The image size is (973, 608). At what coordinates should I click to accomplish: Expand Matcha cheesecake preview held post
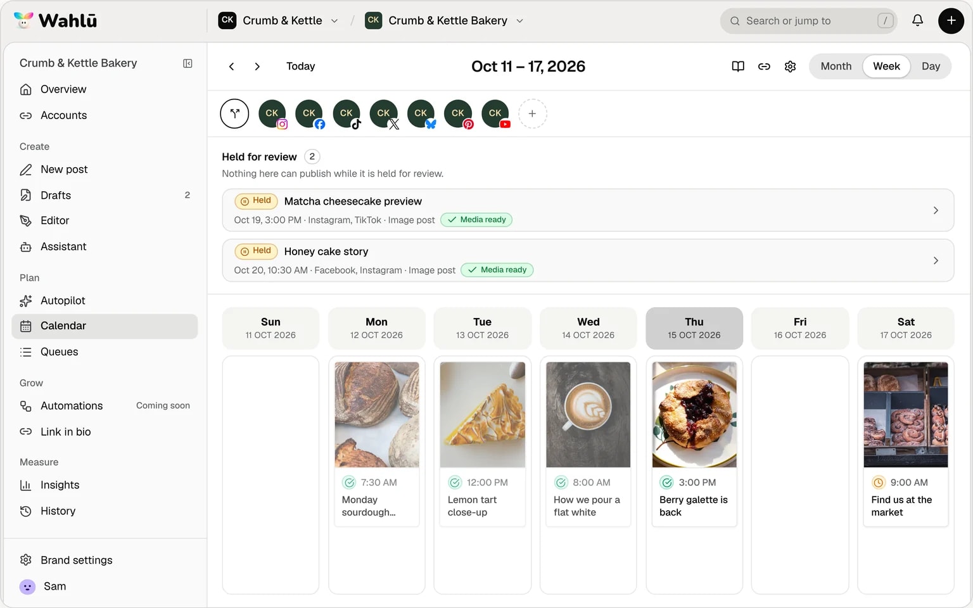(588, 210)
